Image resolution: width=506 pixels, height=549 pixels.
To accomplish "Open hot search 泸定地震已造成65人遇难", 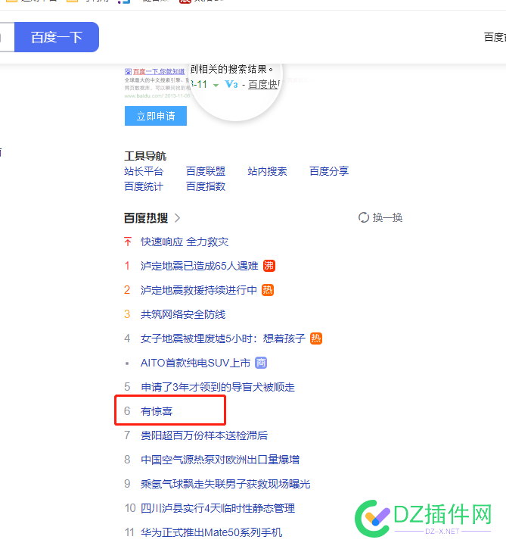I will tap(200, 266).
